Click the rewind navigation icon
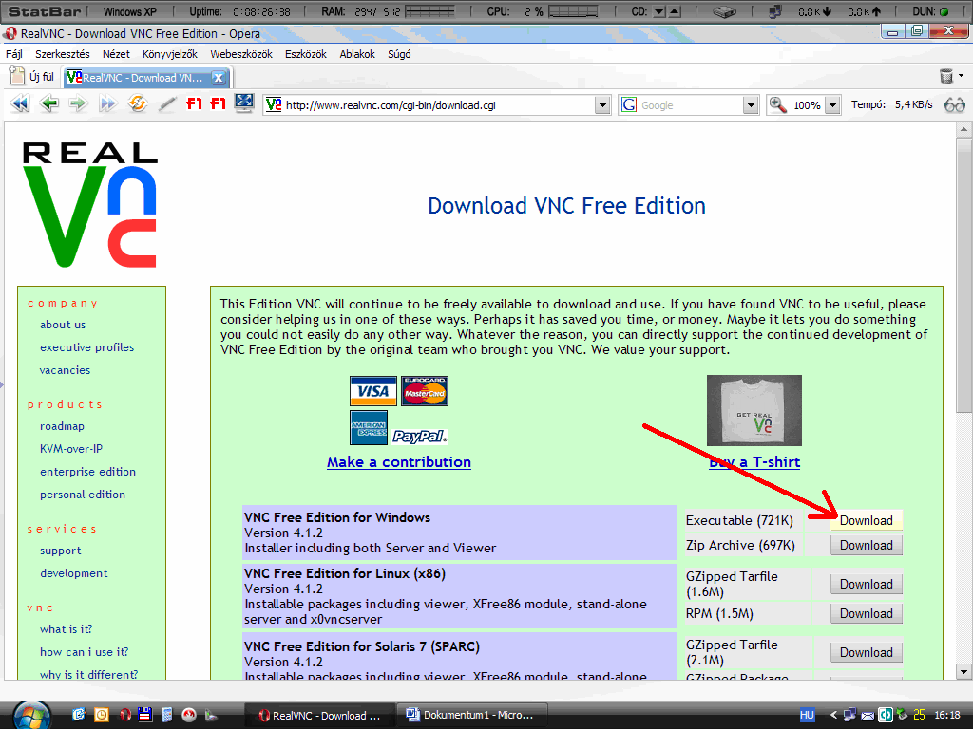This screenshot has width=973, height=729. (x=19, y=103)
